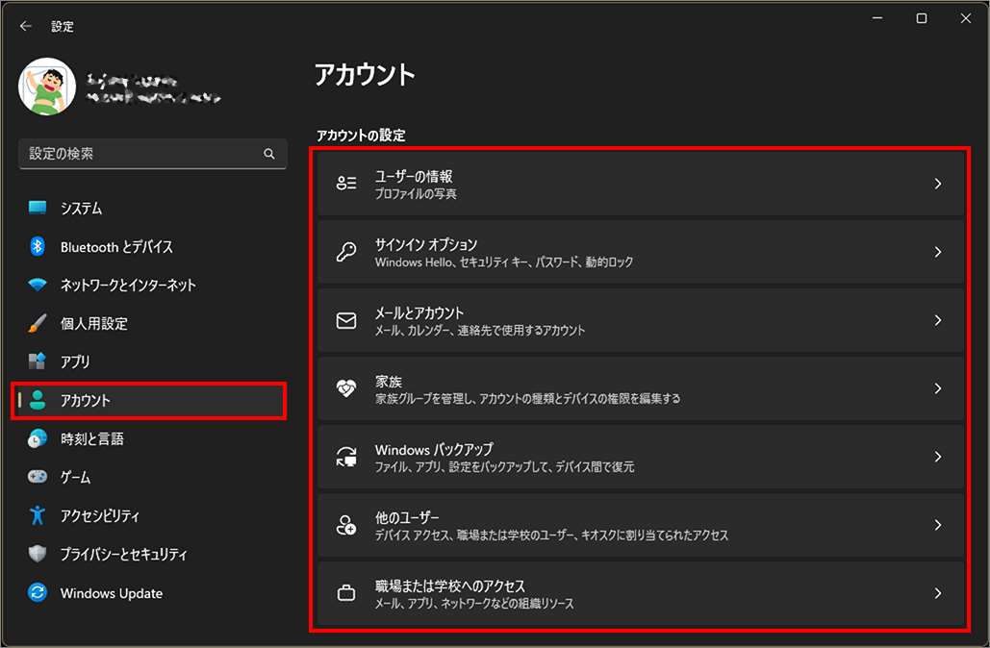Click the chevron on サインイン オプション row
The height and width of the screenshot is (648, 990).
[938, 252]
